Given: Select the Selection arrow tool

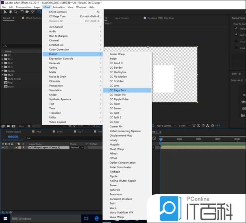Looking at the screenshot, I should point(4,12).
